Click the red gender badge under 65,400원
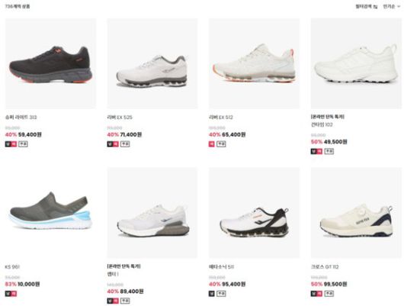This screenshot has height=306, width=404. pos(212,144)
